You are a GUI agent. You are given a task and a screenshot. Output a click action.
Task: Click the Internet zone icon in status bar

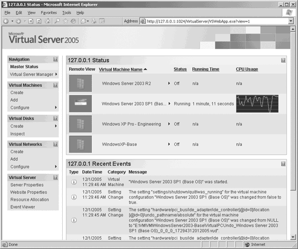247,244
